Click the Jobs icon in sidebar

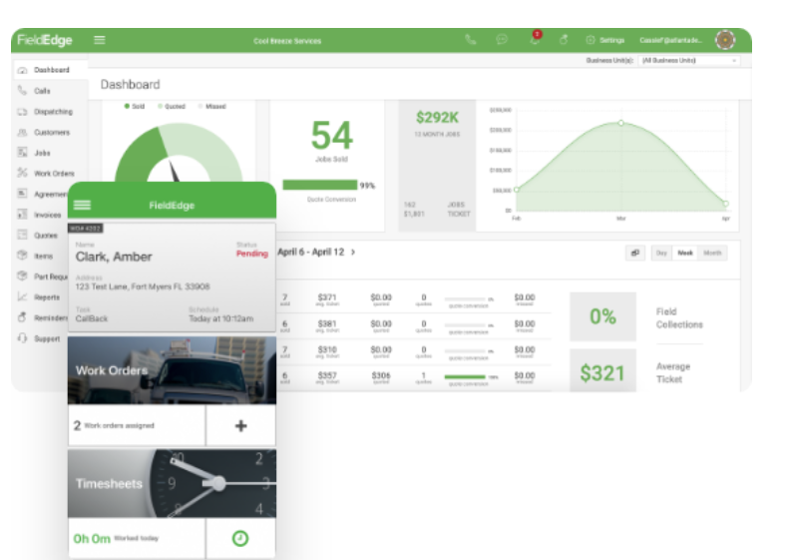pyautogui.click(x=22, y=152)
